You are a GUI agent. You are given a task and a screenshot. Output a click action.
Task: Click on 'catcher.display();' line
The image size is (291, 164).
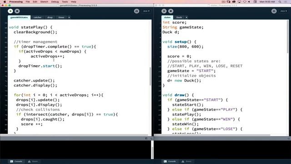tap(35, 85)
